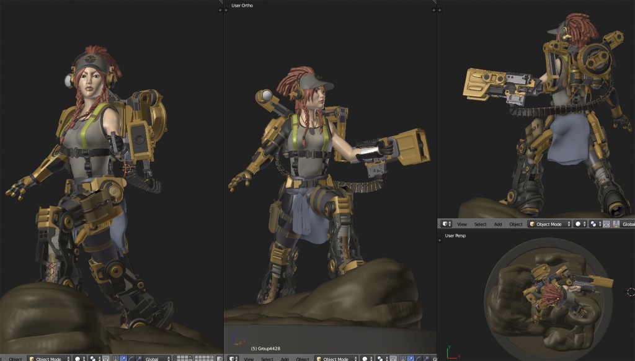Click the Select menu in the right header
635x361 pixels.
click(480, 225)
